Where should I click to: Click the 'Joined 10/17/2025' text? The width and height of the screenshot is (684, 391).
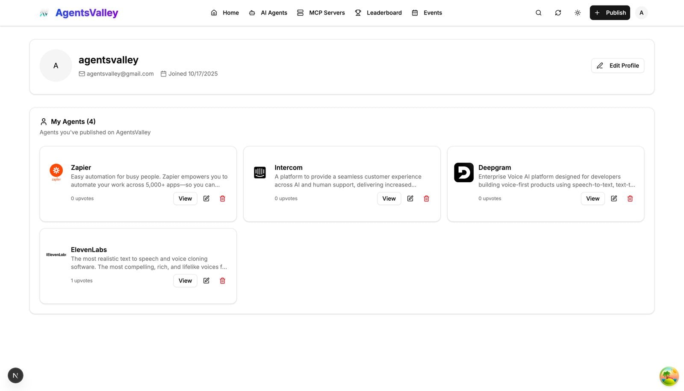point(193,74)
